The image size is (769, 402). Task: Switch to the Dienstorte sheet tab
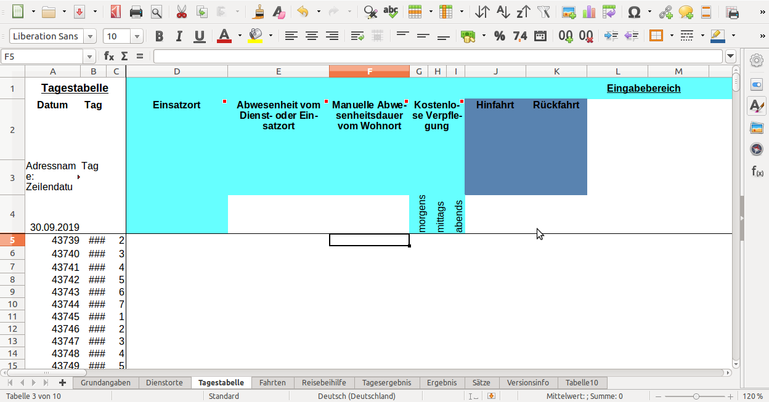(165, 382)
